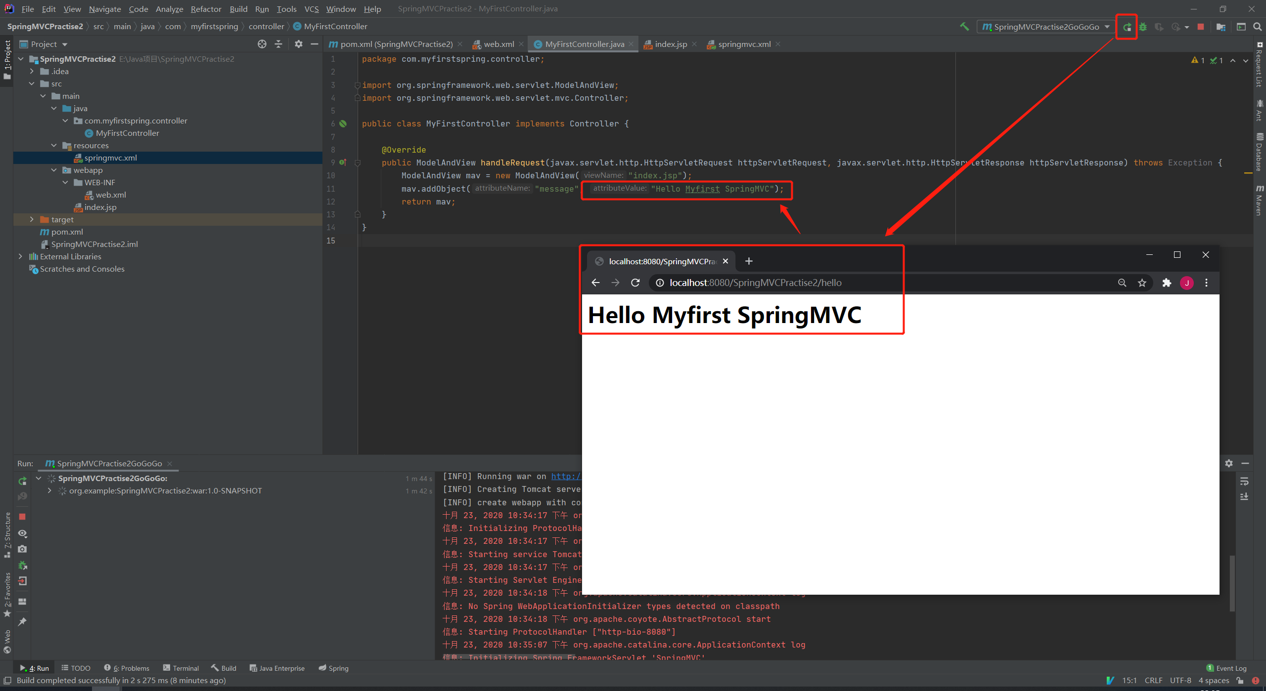Screen dimensions: 1266x691
Task: Open the Refactor menu
Action: pyautogui.click(x=206, y=9)
